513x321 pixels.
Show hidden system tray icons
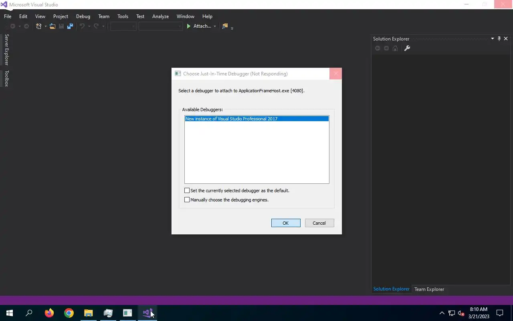[442, 313]
